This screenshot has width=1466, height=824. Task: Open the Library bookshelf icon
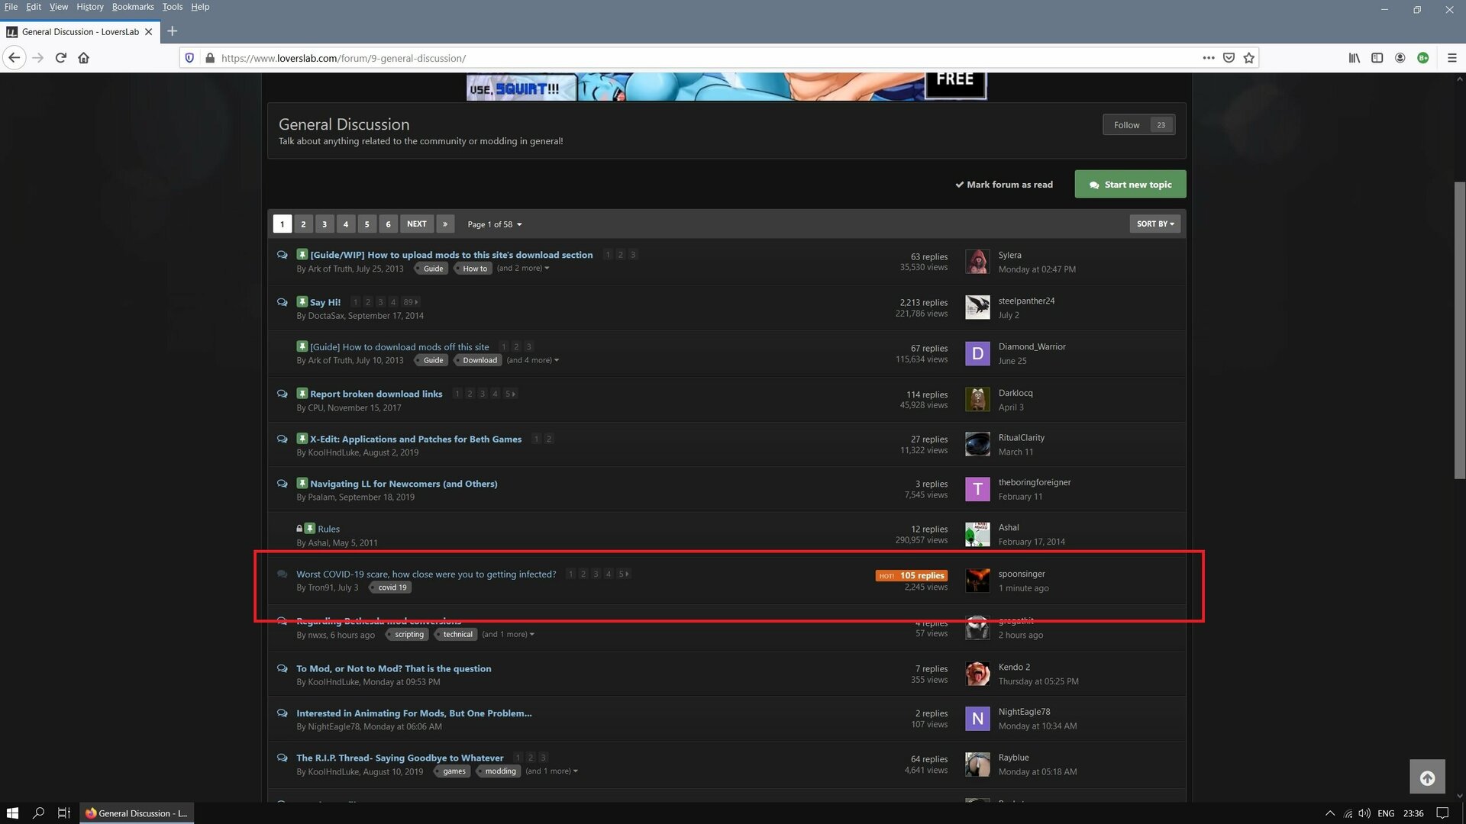(x=1355, y=58)
